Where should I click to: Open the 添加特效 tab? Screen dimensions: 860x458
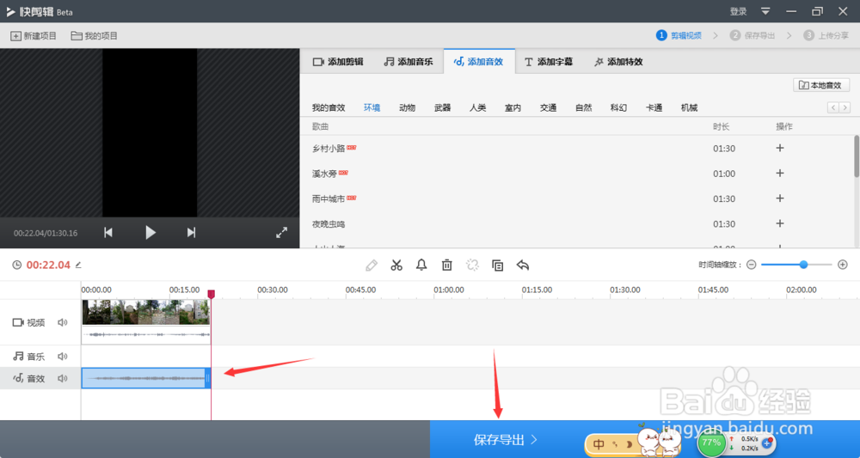point(618,62)
